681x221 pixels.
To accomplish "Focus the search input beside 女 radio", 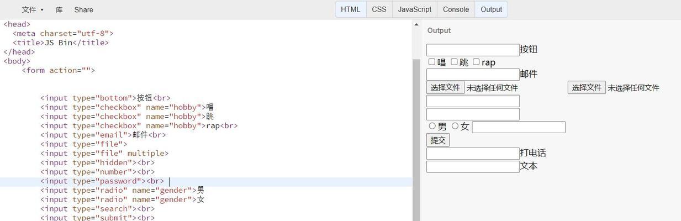I will point(519,127).
